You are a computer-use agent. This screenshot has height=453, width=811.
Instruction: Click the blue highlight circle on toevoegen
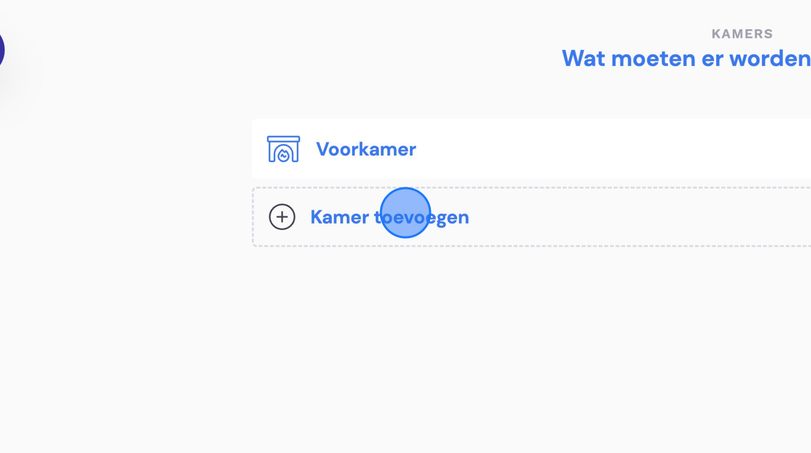click(405, 213)
